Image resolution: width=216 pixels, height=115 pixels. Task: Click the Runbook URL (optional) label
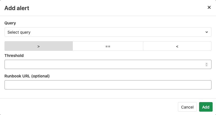pos(27,76)
